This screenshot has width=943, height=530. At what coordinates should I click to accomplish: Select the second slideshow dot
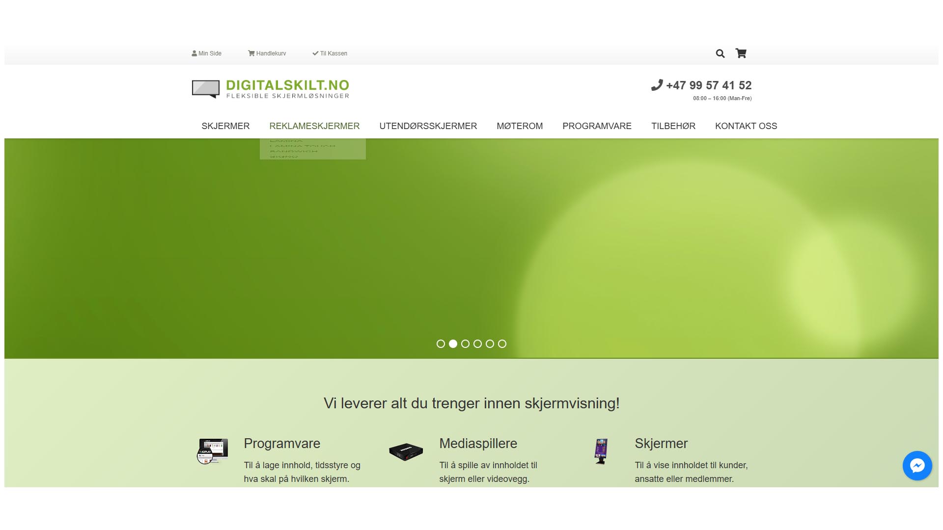point(453,344)
